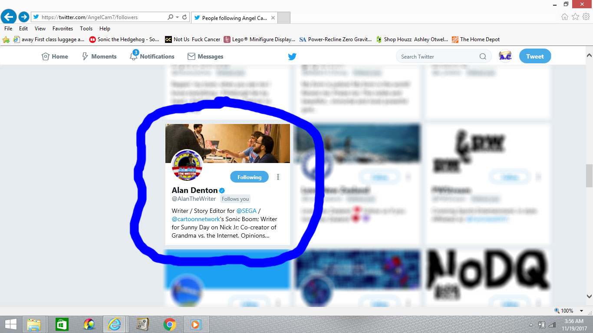This screenshot has height=333, width=593.
Task: Open the Alan Denton name link
Action: point(194,190)
